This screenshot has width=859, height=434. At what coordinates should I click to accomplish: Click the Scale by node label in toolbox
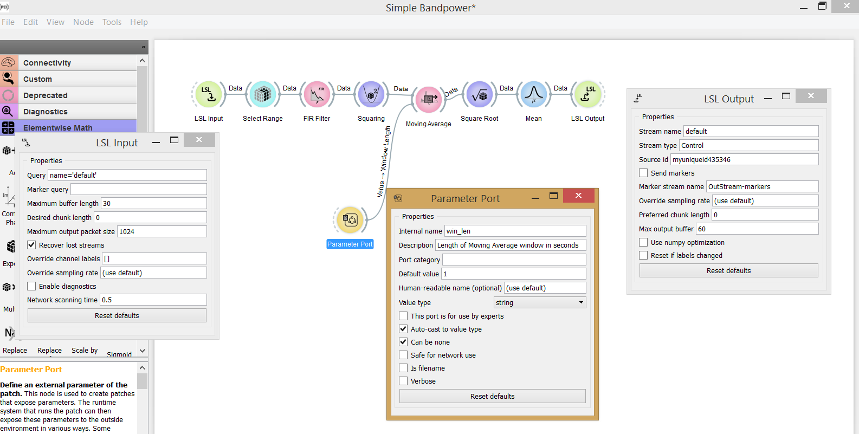85,351
